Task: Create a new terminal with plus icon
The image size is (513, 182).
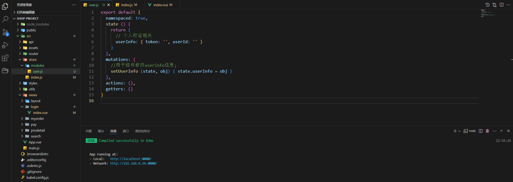Action: [x=455, y=131]
